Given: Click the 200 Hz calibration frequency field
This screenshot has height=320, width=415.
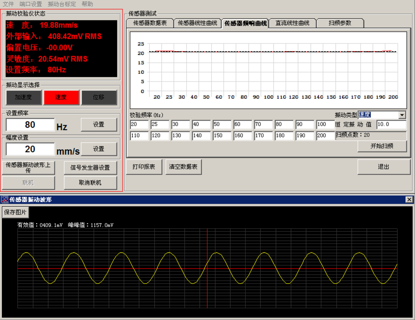Looking at the screenshot, I should click(326, 136).
